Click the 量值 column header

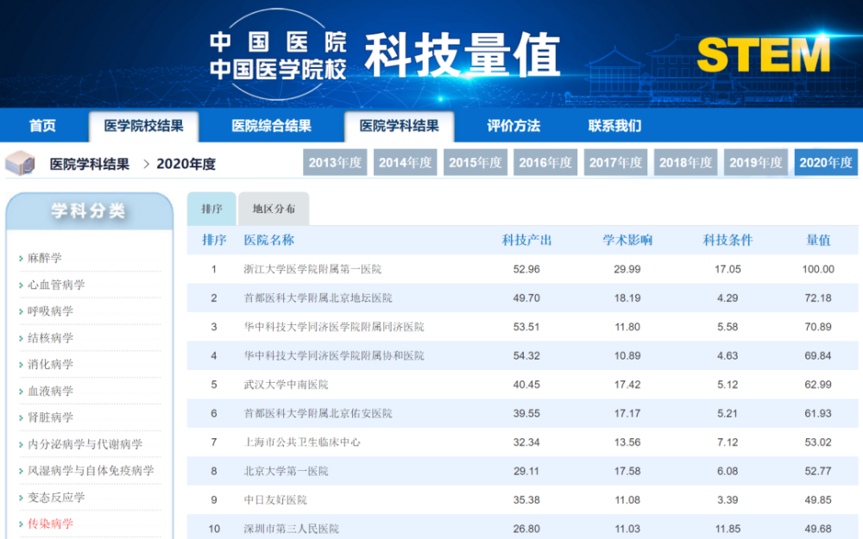click(x=818, y=240)
